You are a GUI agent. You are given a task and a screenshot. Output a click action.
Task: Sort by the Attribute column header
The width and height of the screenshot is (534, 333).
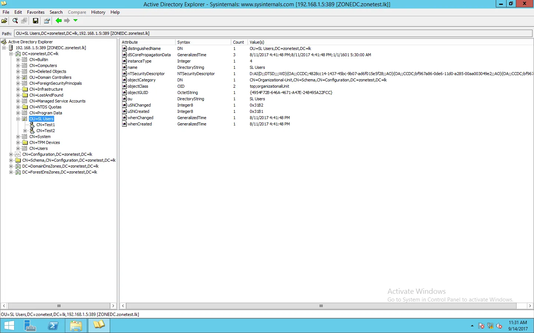click(x=147, y=42)
